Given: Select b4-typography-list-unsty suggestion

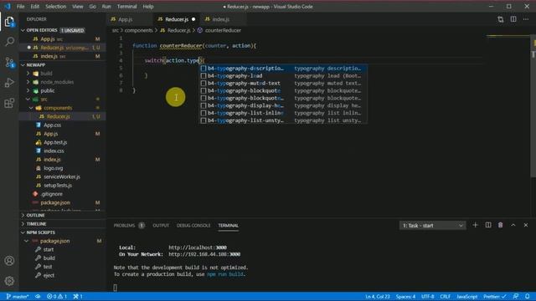Looking at the screenshot, I should (284, 120).
